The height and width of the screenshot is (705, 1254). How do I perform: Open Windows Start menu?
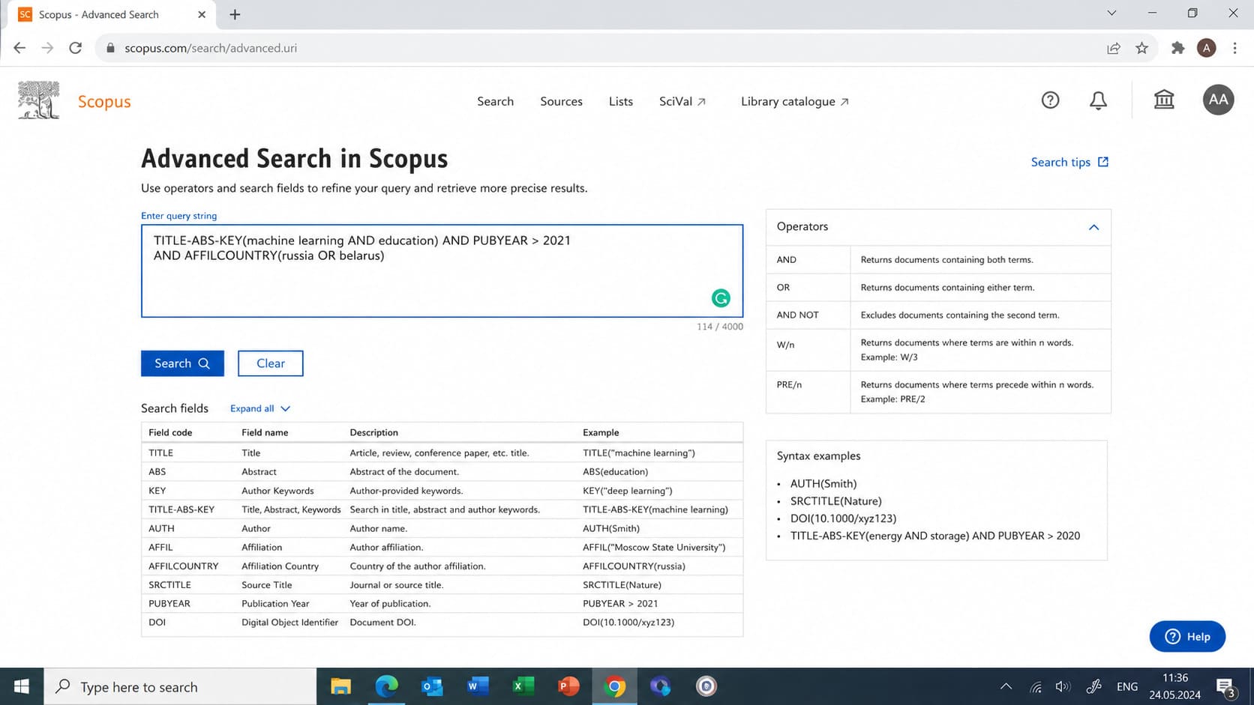point(22,686)
